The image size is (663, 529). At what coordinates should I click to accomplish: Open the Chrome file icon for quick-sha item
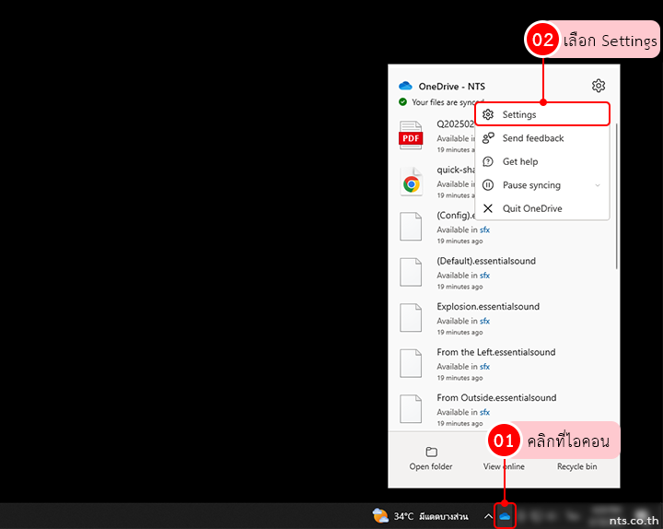(411, 182)
